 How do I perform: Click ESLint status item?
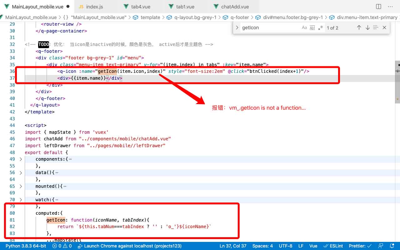click(x=333, y=246)
